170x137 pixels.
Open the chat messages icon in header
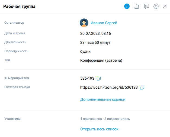pos(146,6)
